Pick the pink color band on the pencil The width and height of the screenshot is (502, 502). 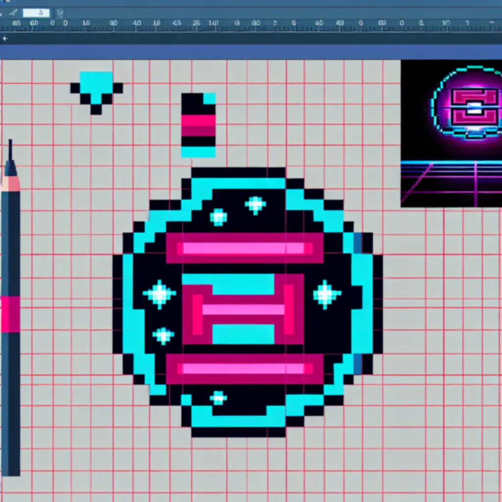(x=10, y=314)
